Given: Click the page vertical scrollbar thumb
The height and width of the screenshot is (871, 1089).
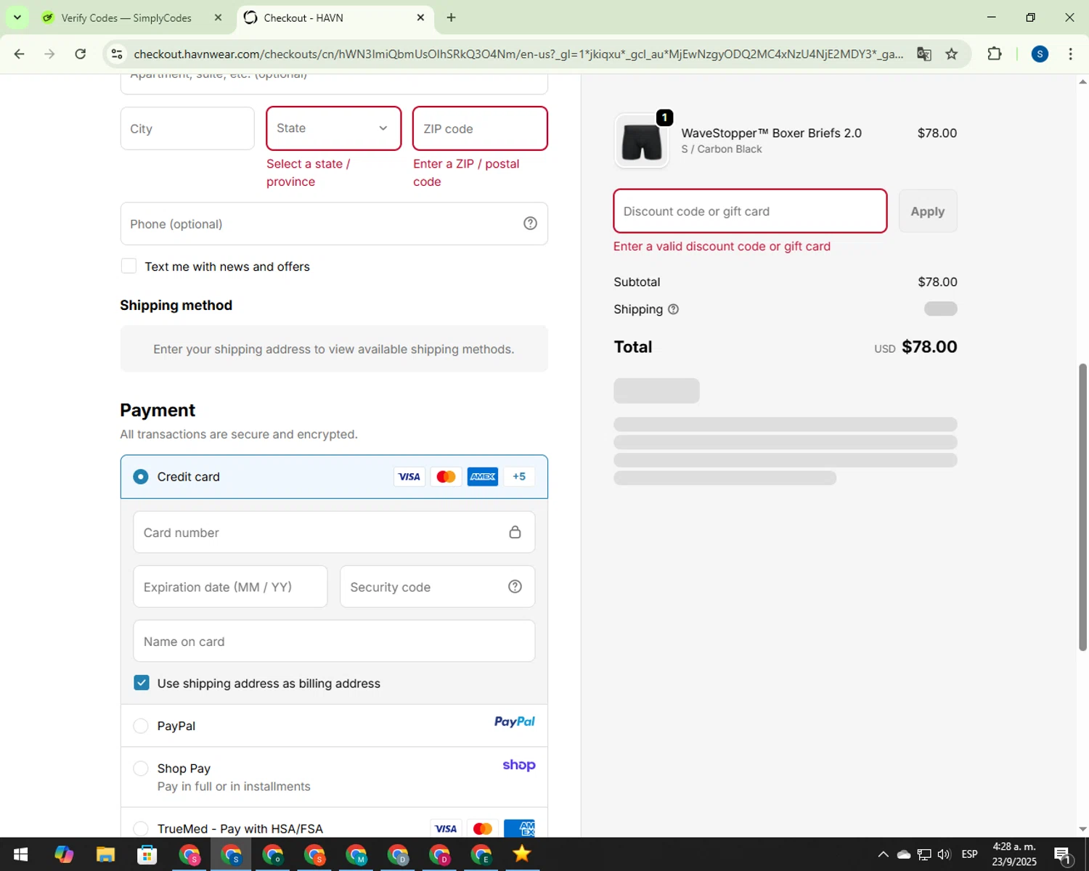Looking at the screenshot, I should [x=1082, y=507].
